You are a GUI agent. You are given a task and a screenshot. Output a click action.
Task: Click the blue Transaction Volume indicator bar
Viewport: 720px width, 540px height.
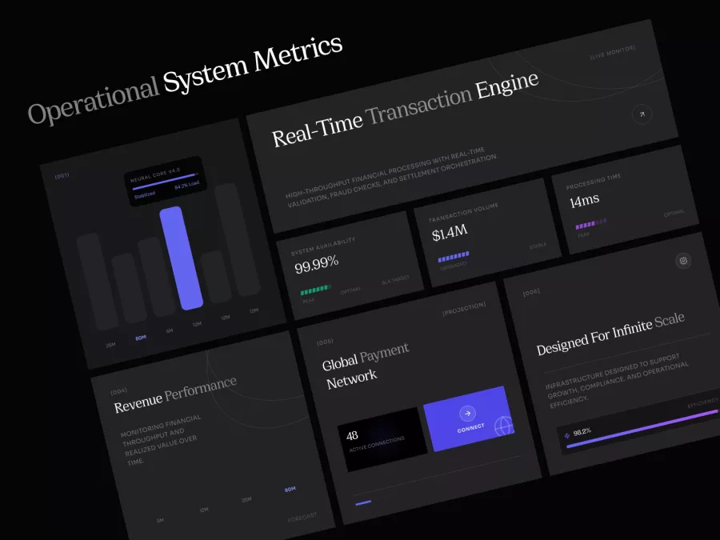pos(453,257)
